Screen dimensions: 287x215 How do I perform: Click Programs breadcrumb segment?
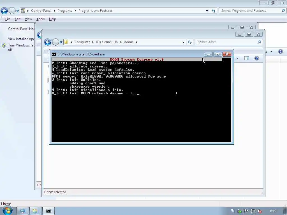click(65, 11)
